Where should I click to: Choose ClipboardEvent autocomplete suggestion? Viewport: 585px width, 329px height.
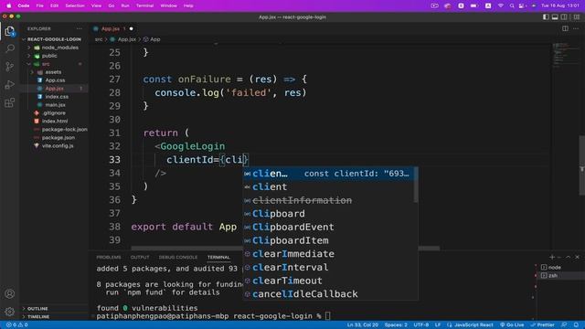[328, 227]
